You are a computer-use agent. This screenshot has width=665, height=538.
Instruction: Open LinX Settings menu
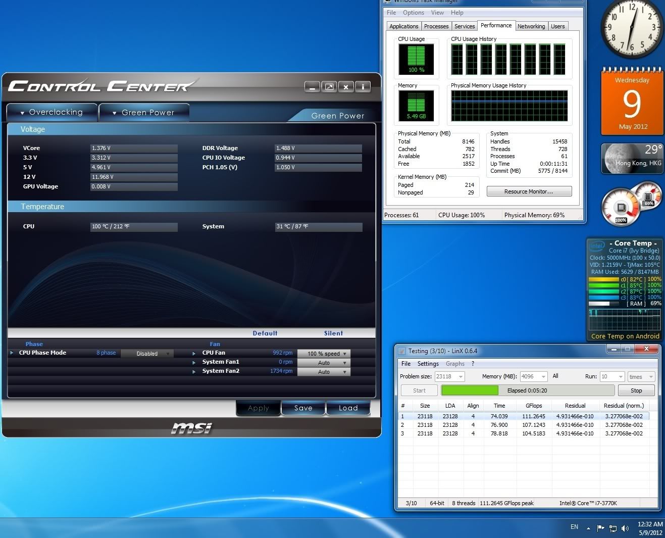point(428,364)
